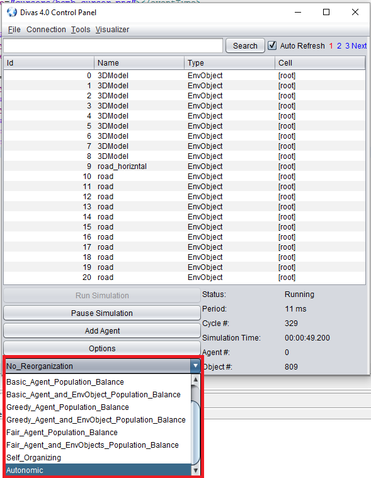The image size is (371, 478).
Task: Pick Fair_Agent_Population_Balance in the list
Action: pos(99,432)
